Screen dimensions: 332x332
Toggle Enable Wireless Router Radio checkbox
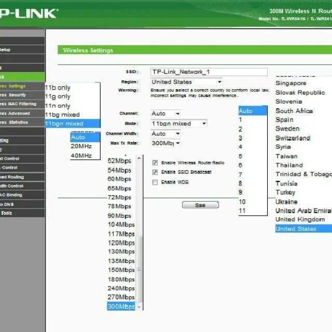tap(155, 163)
